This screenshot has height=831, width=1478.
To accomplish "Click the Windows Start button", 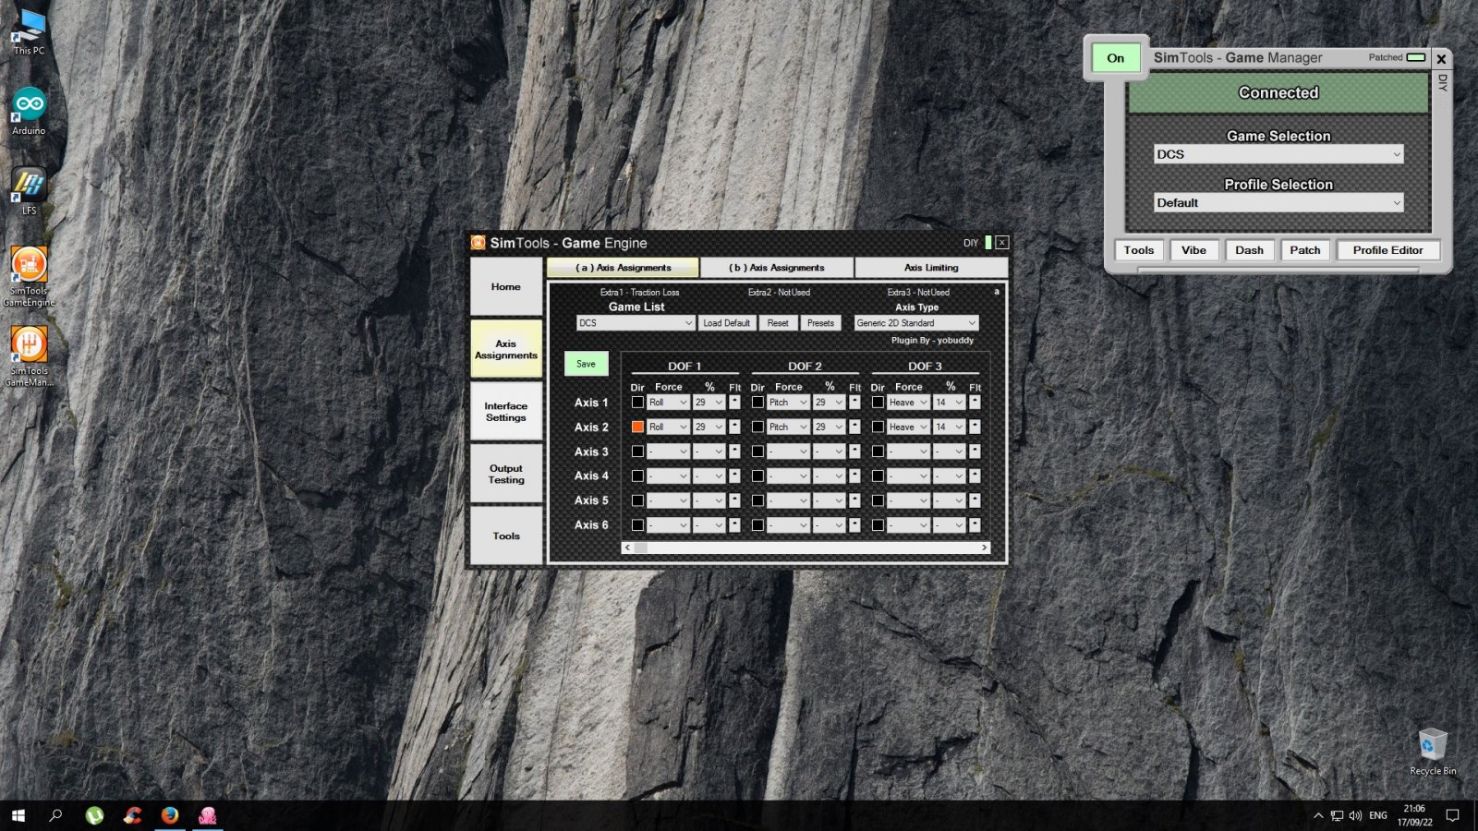I will click(x=18, y=815).
